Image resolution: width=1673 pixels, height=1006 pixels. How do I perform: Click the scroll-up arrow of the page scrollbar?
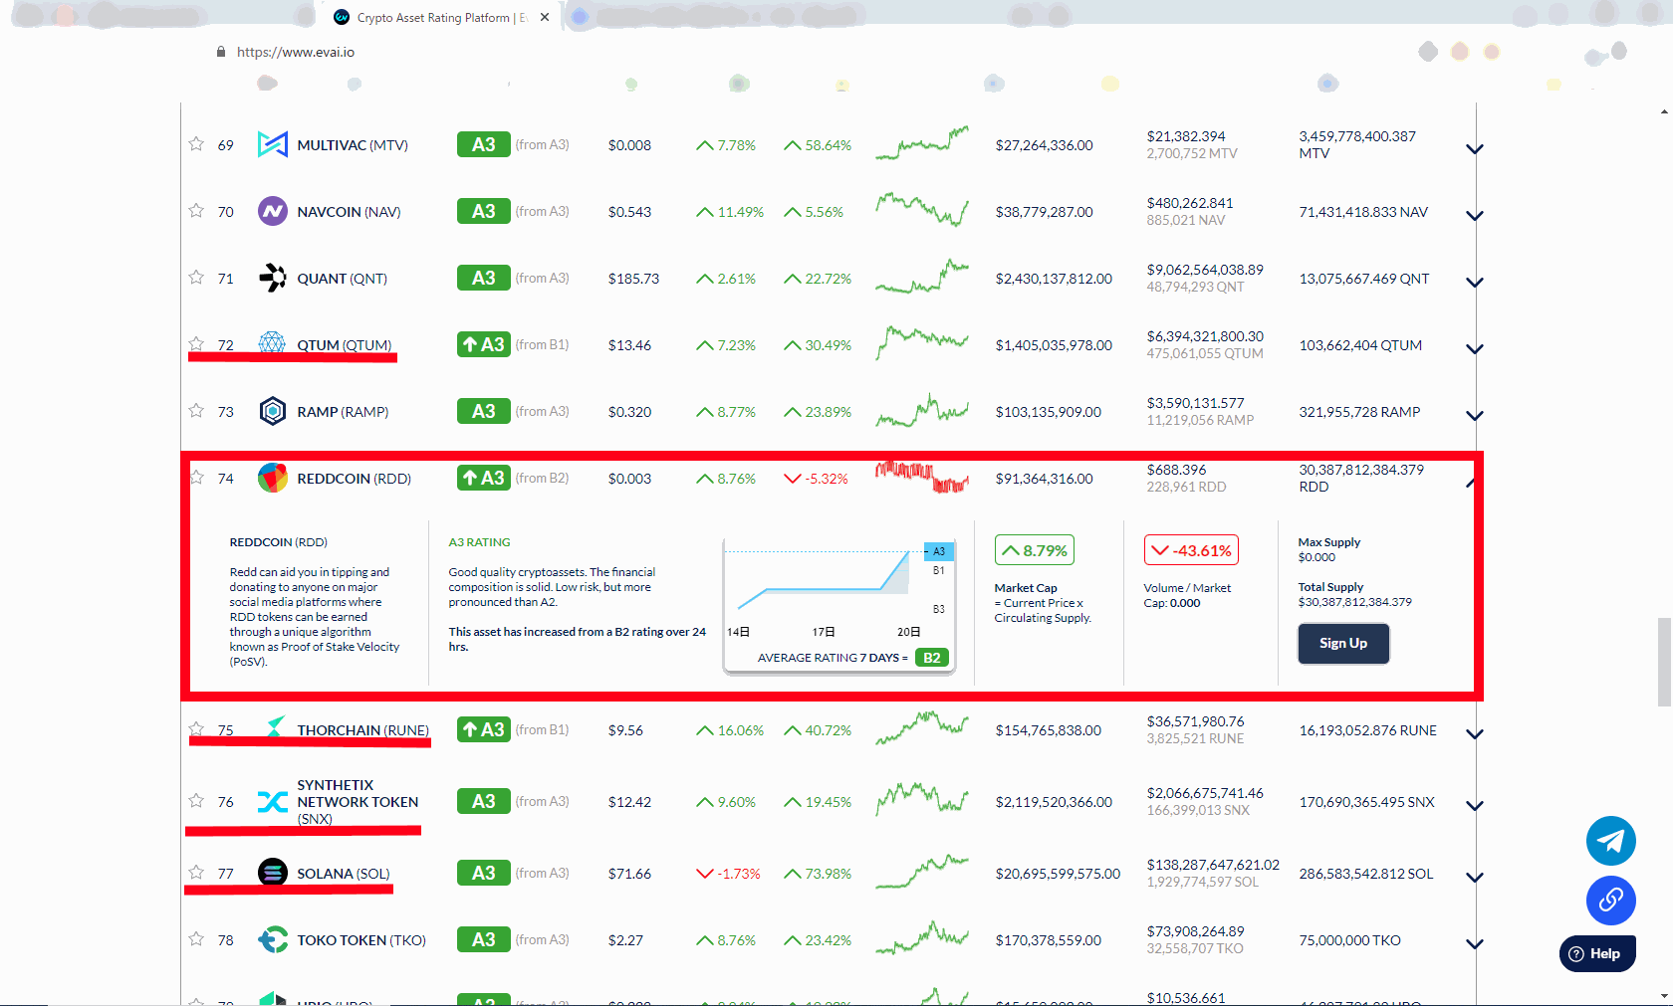[x=1664, y=111]
